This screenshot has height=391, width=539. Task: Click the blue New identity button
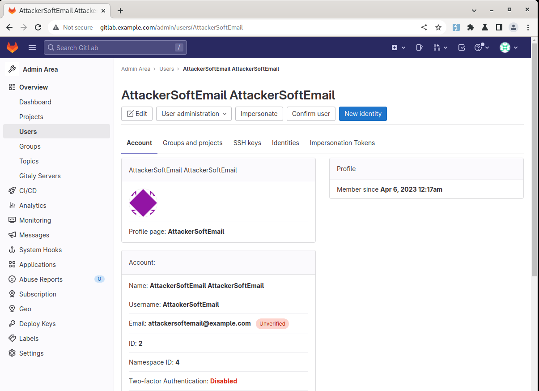pyautogui.click(x=363, y=114)
